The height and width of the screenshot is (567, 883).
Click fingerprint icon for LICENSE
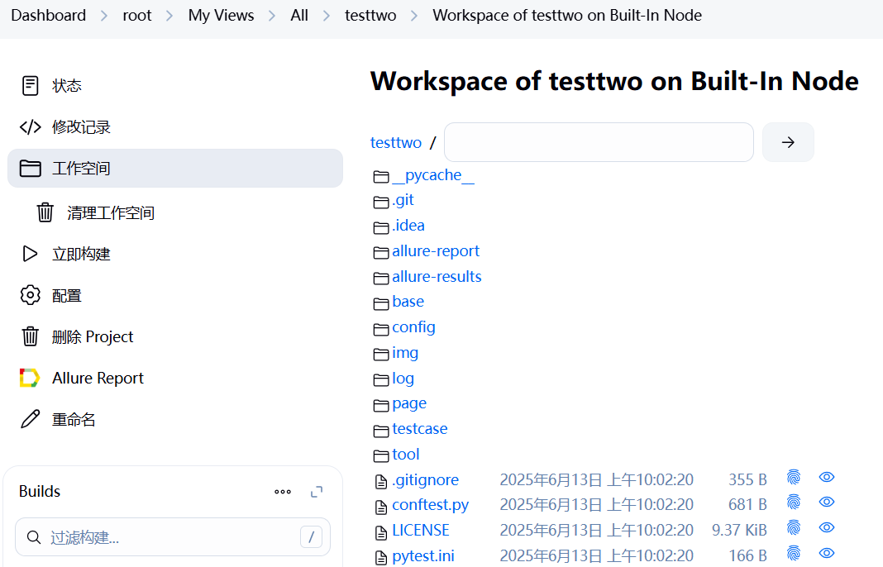(794, 528)
